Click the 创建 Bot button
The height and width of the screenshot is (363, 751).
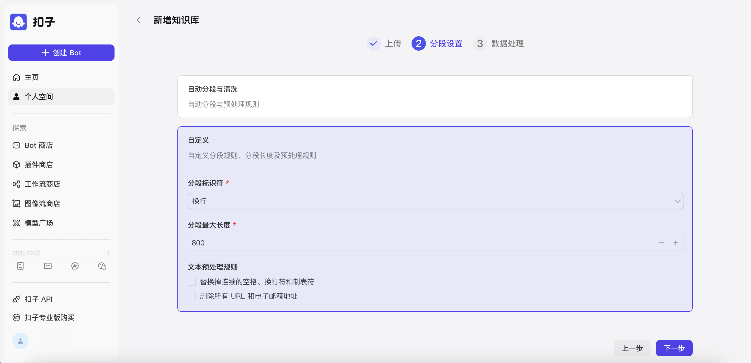(x=61, y=53)
